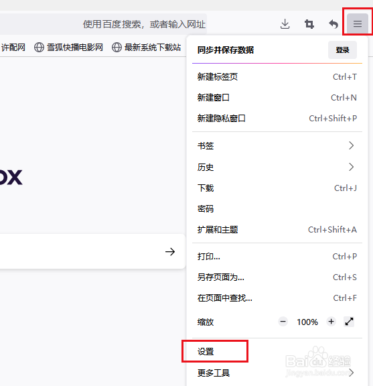Expand the 历史 submenu
Image resolution: width=373 pixels, height=386 pixels.
click(x=277, y=167)
